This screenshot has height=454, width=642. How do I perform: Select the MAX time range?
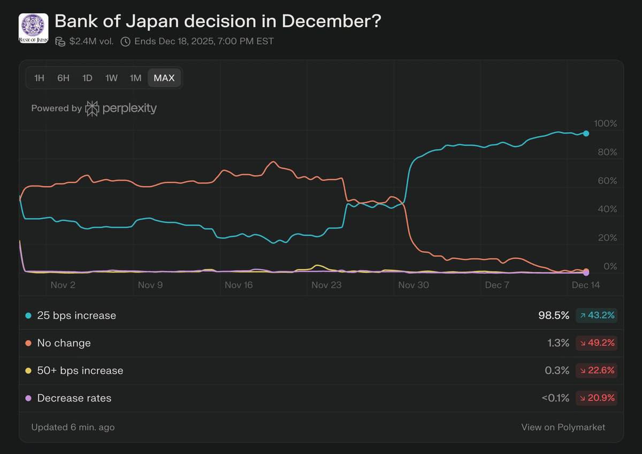[x=164, y=78]
